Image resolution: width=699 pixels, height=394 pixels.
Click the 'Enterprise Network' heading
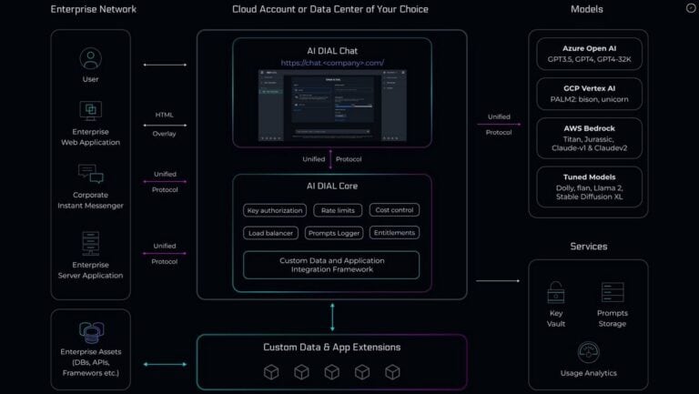pyautogui.click(x=93, y=9)
